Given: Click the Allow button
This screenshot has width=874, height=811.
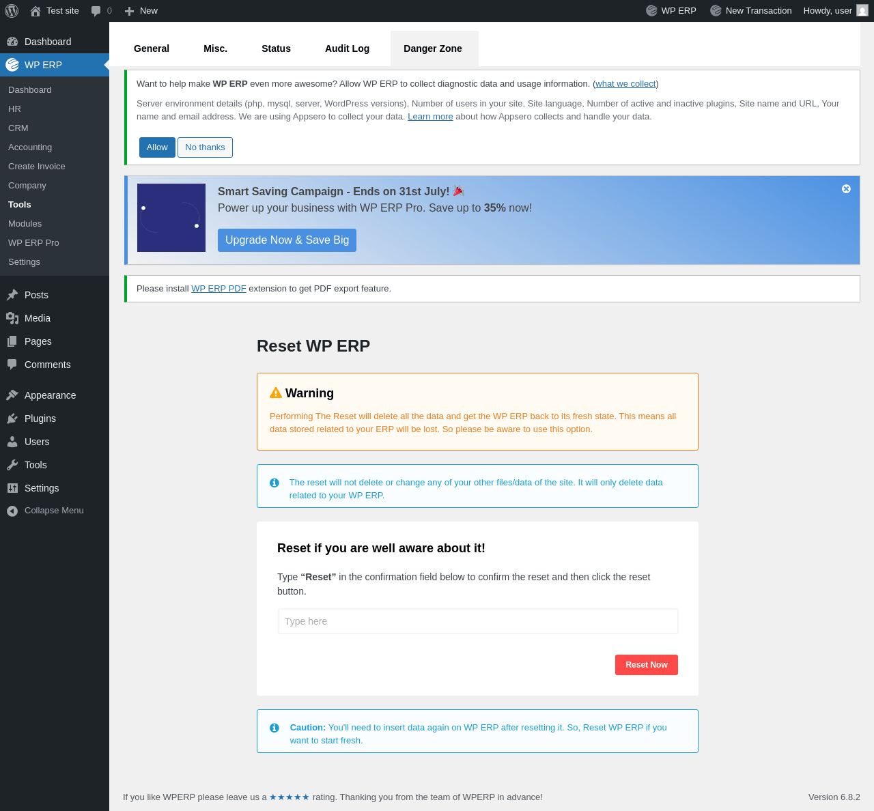Looking at the screenshot, I should (x=157, y=147).
